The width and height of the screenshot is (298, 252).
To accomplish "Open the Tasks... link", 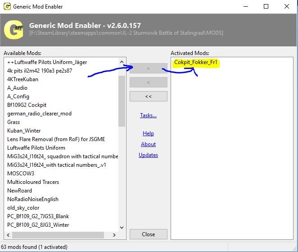I will [x=148, y=115].
